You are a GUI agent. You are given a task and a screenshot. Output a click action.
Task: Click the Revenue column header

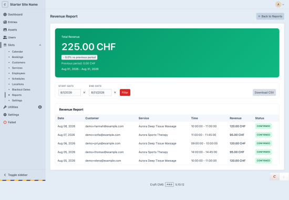(235, 118)
